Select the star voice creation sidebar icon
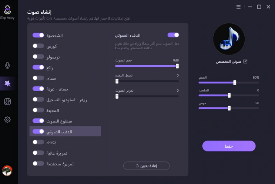The image size is (275, 184). [7, 83]
